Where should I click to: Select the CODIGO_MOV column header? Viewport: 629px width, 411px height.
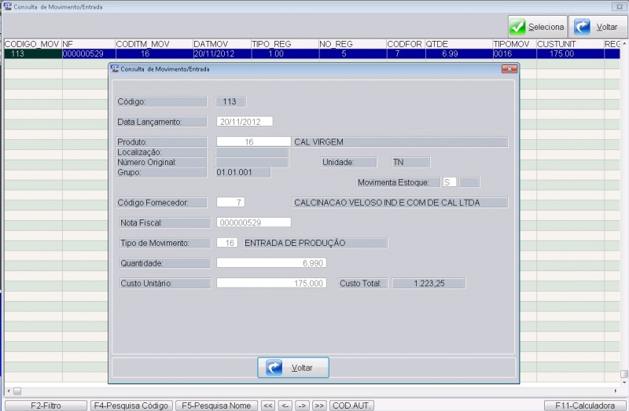32,44
